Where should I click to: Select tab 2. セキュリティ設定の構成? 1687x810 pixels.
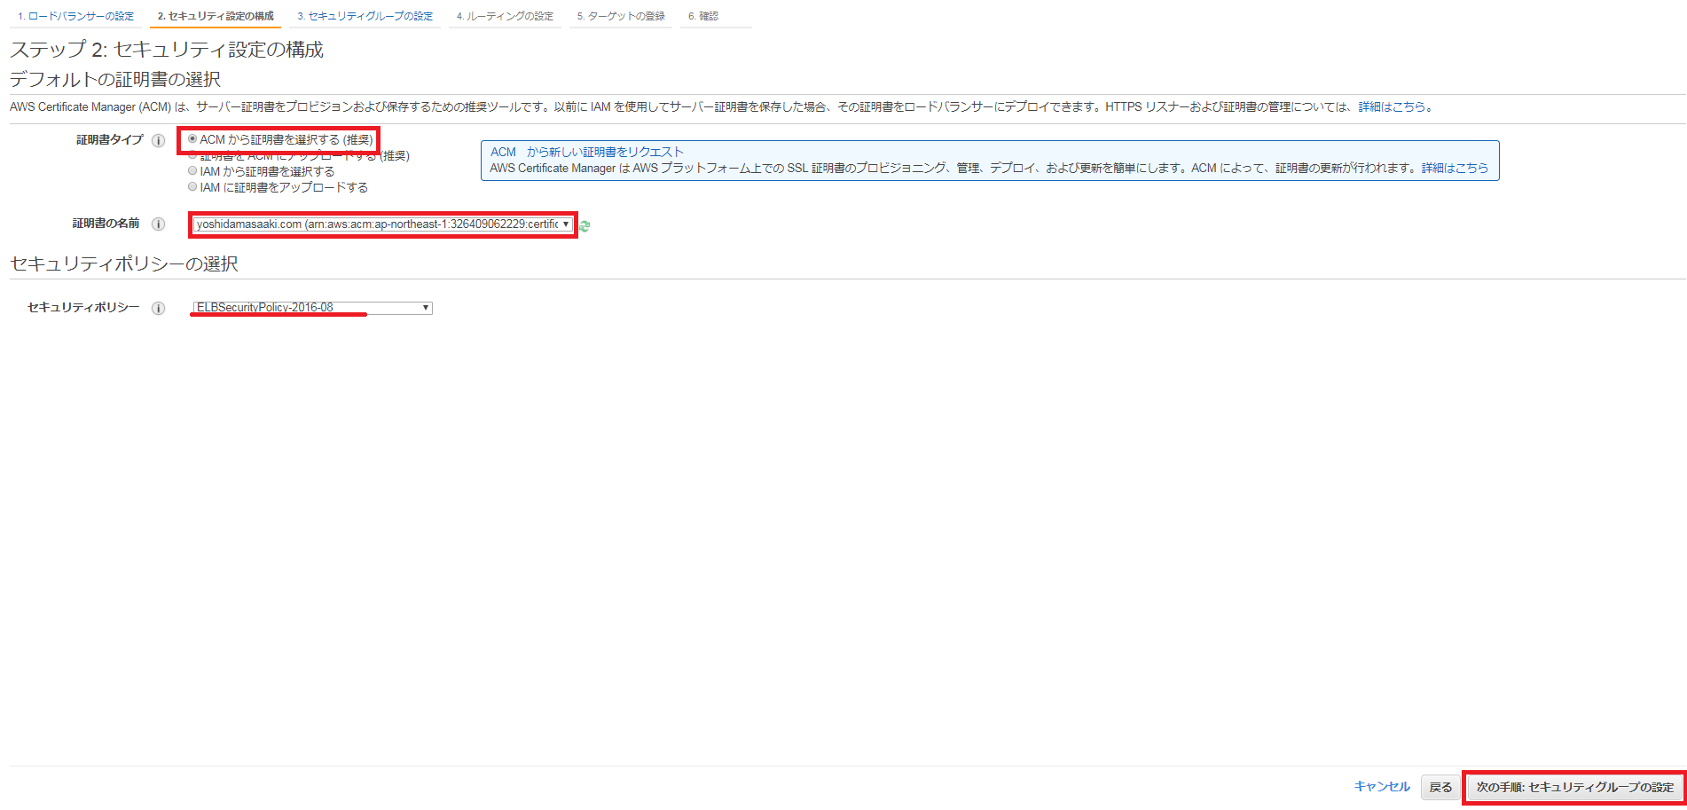[216, 16]
